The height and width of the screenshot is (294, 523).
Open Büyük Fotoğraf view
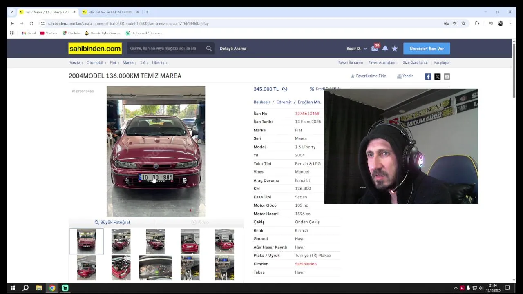(x=112, y=222)
